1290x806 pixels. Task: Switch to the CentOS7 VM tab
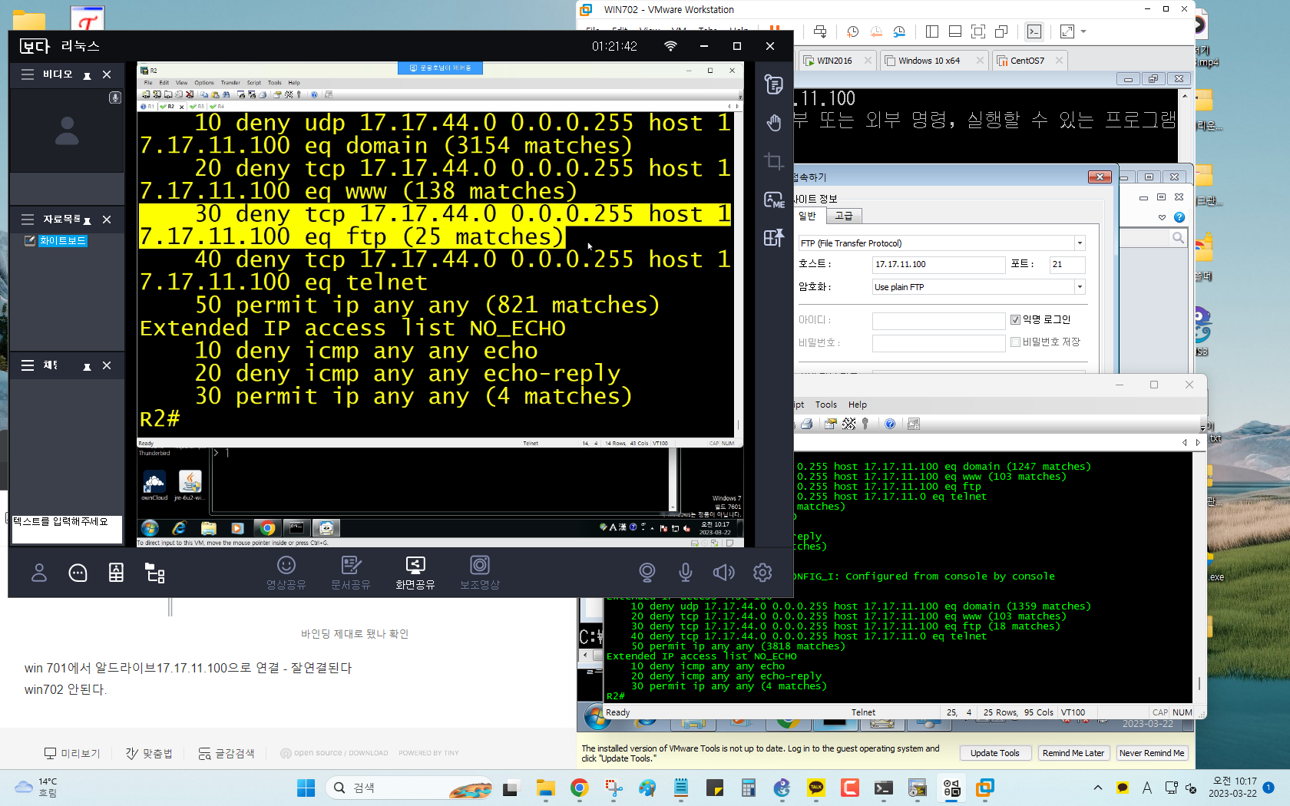pos(1029,61)
